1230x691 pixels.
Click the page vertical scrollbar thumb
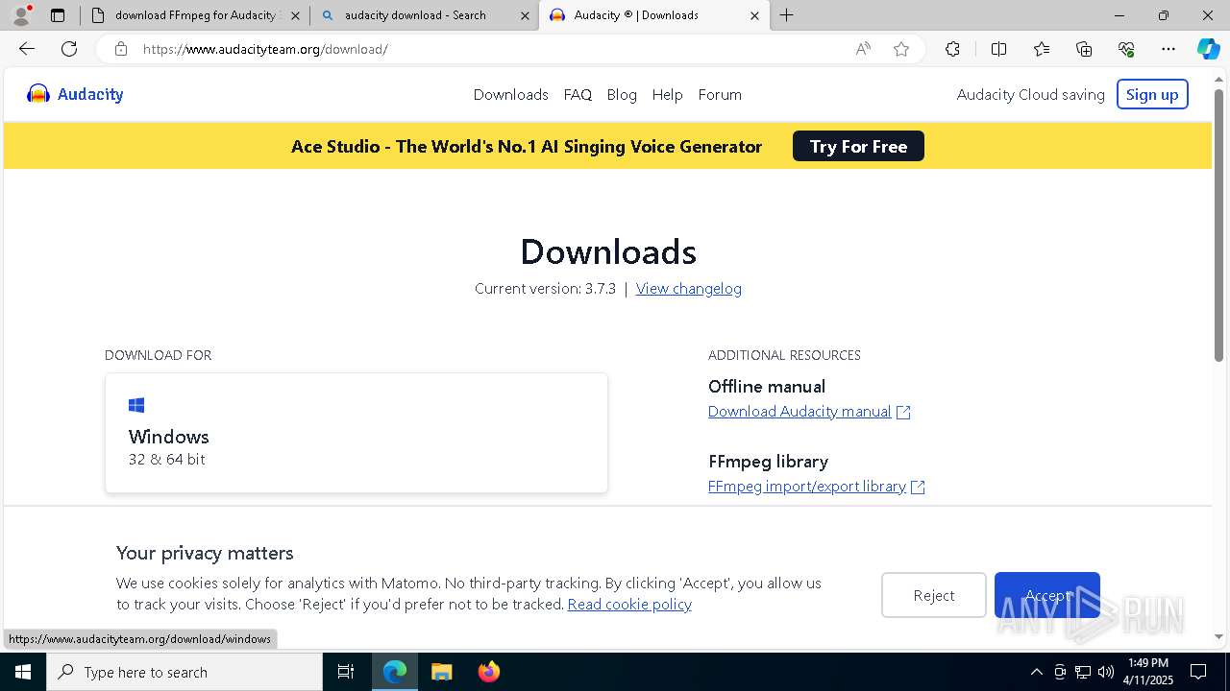point(1218,225)
